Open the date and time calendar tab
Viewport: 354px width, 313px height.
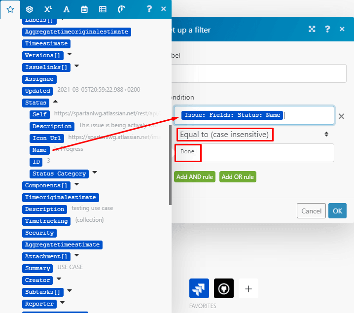(x=84, y=9)
